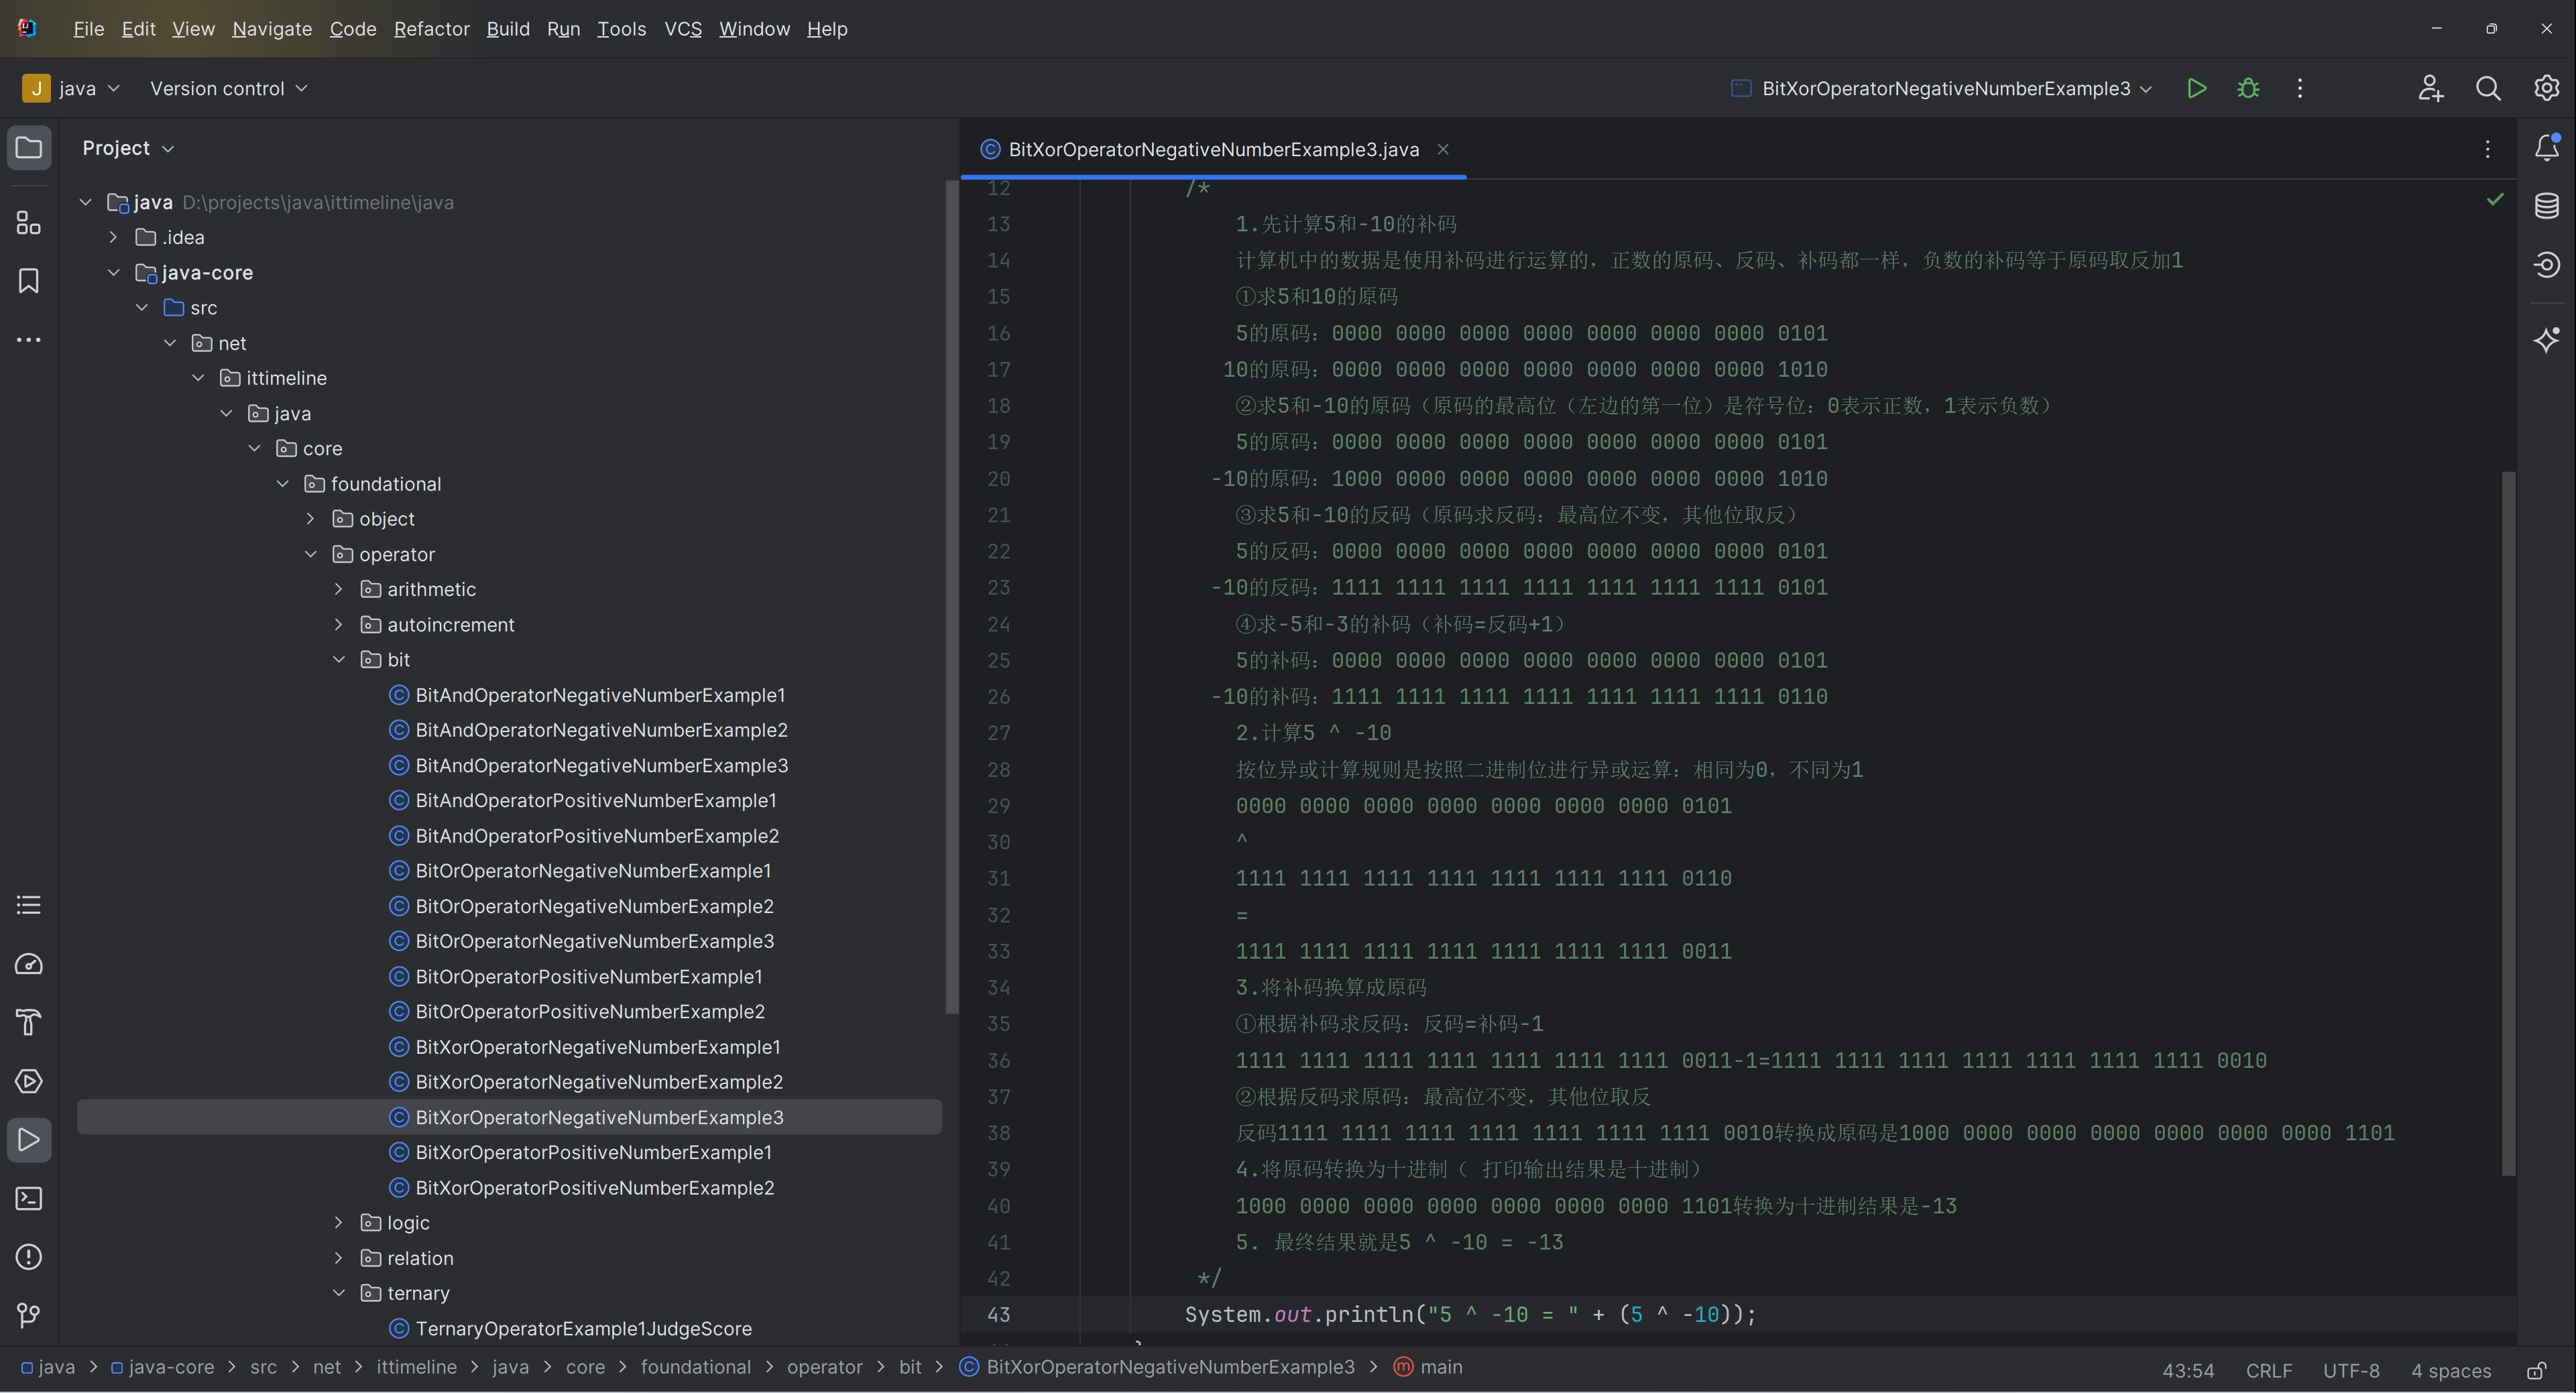This screenshot has width=2576, height=1393.
Task: Open the Project tool window icon
Action: coord(29,148)
